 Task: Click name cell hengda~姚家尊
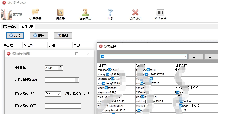196,106
